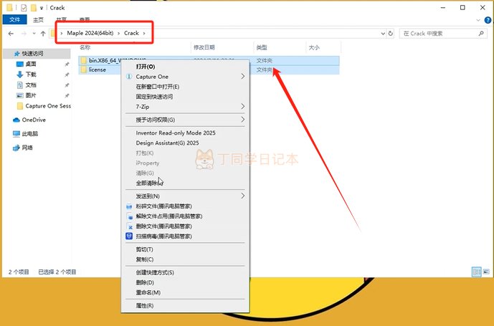This screenshot has height=326, width=494.
Task: Expand 授予访问权限(G) submenu
Action: [x=185, y=120]
